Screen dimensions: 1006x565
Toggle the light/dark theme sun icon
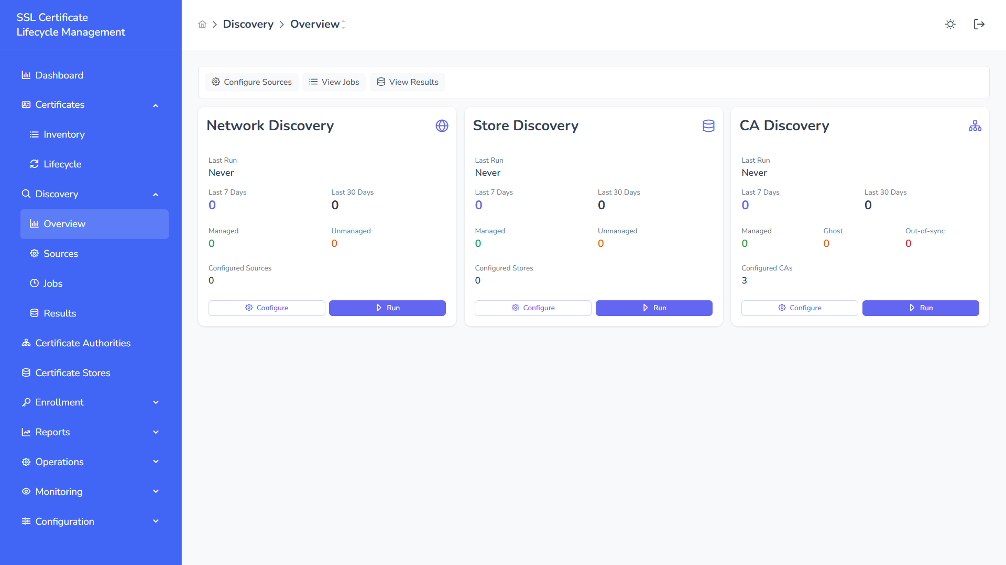click(950, 24)
